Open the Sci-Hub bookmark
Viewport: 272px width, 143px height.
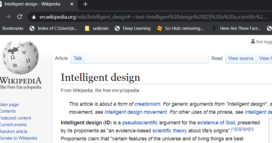[180, 28]
